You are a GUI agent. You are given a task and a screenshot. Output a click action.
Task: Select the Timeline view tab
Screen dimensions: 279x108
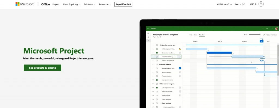point(202,35)
